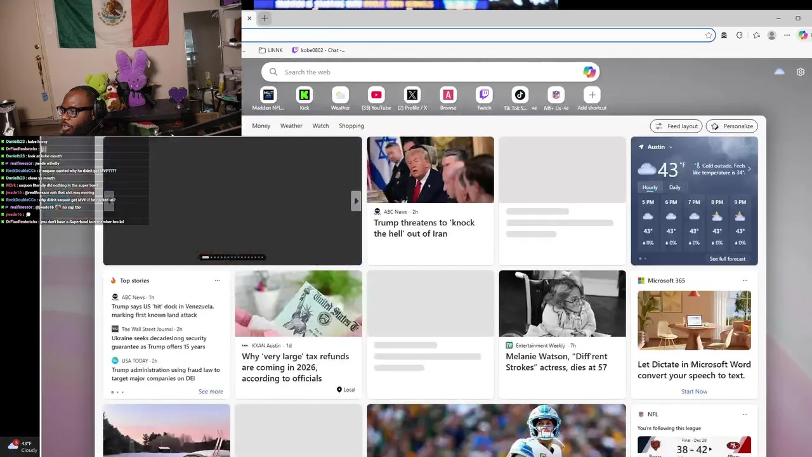This screenshot has height=457, width=812.
Task: Open the NFL card more options ellipsis
Action: pos(745,414)
